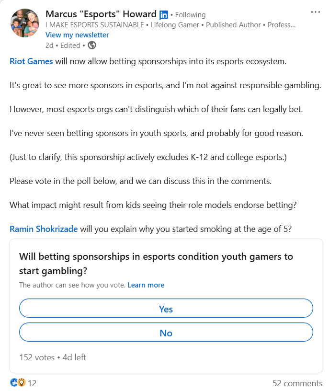Click the author name Marcus "Esports" Howard

(101, 14)
